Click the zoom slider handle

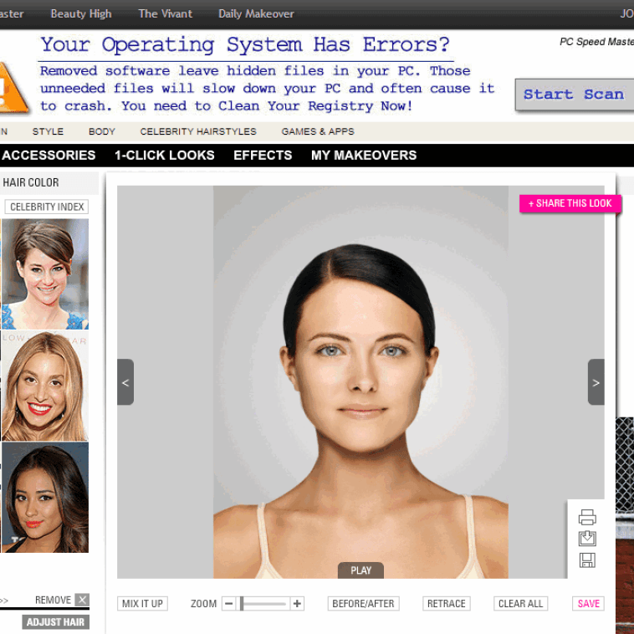click(x=242, y=603)
